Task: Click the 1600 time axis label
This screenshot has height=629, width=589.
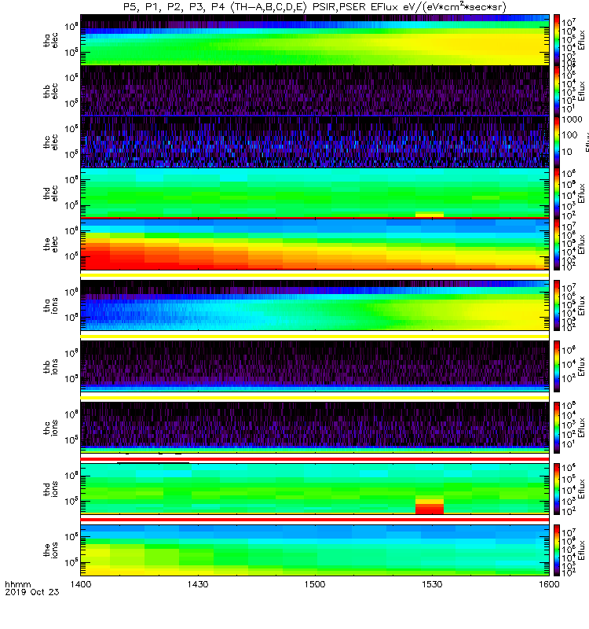Action: (x=549, y=584)
